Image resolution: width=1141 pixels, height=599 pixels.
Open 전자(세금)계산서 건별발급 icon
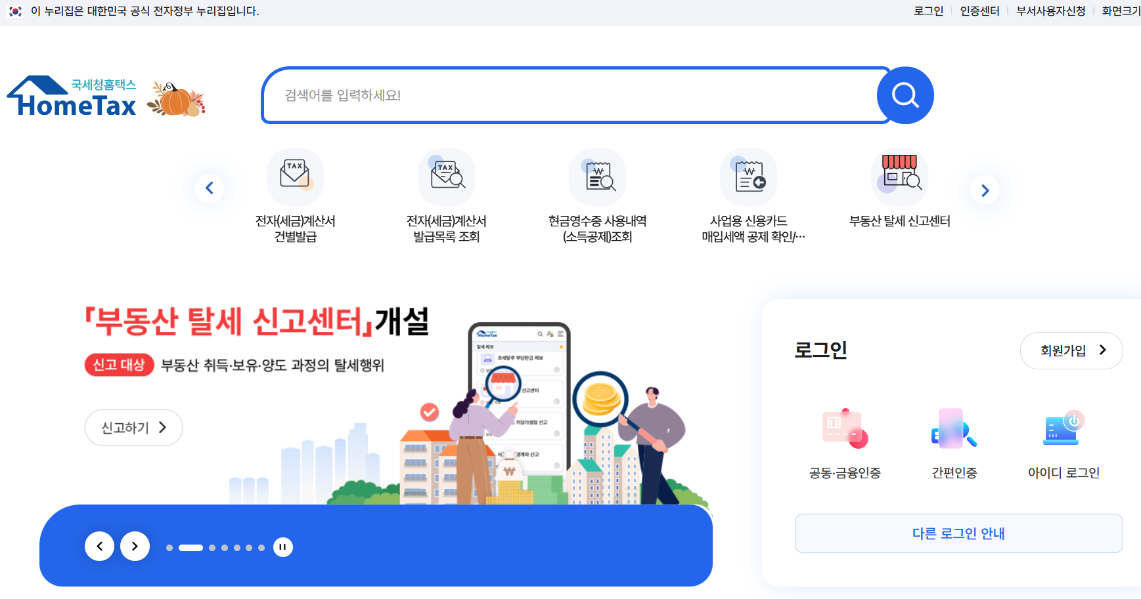coord(296,176)
